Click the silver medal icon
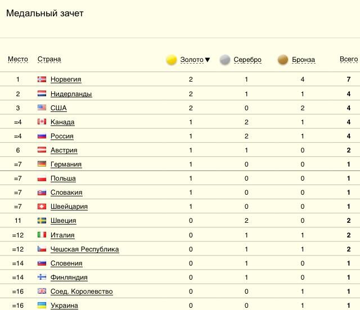 tap(225, 60)
